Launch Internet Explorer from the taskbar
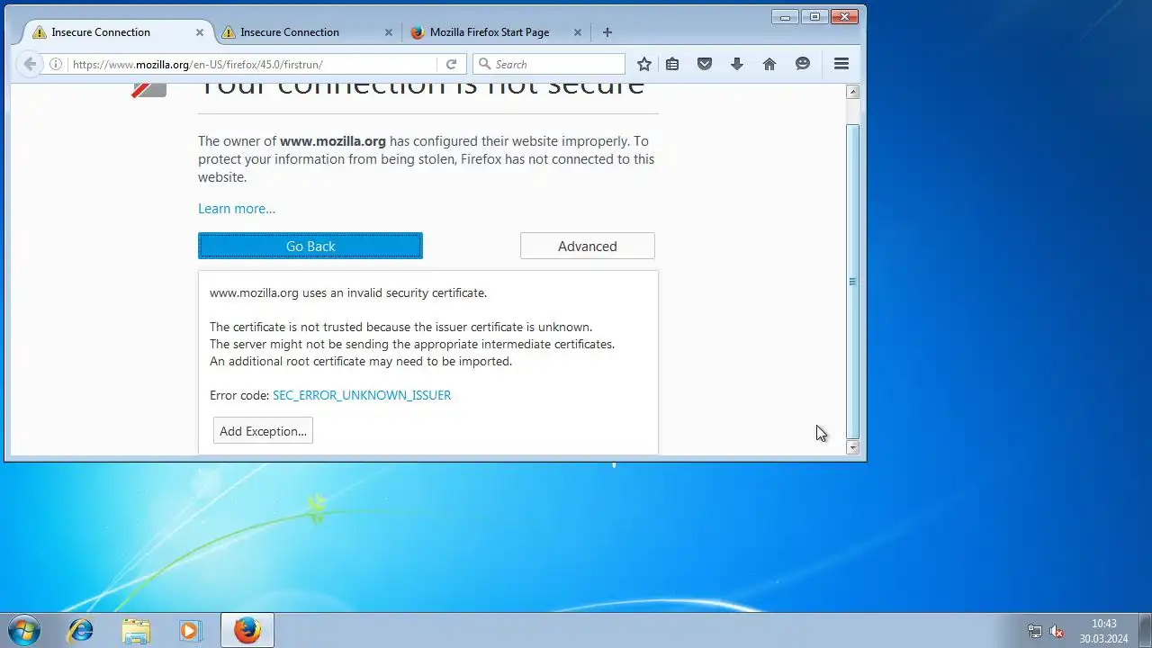 point(80,630)
